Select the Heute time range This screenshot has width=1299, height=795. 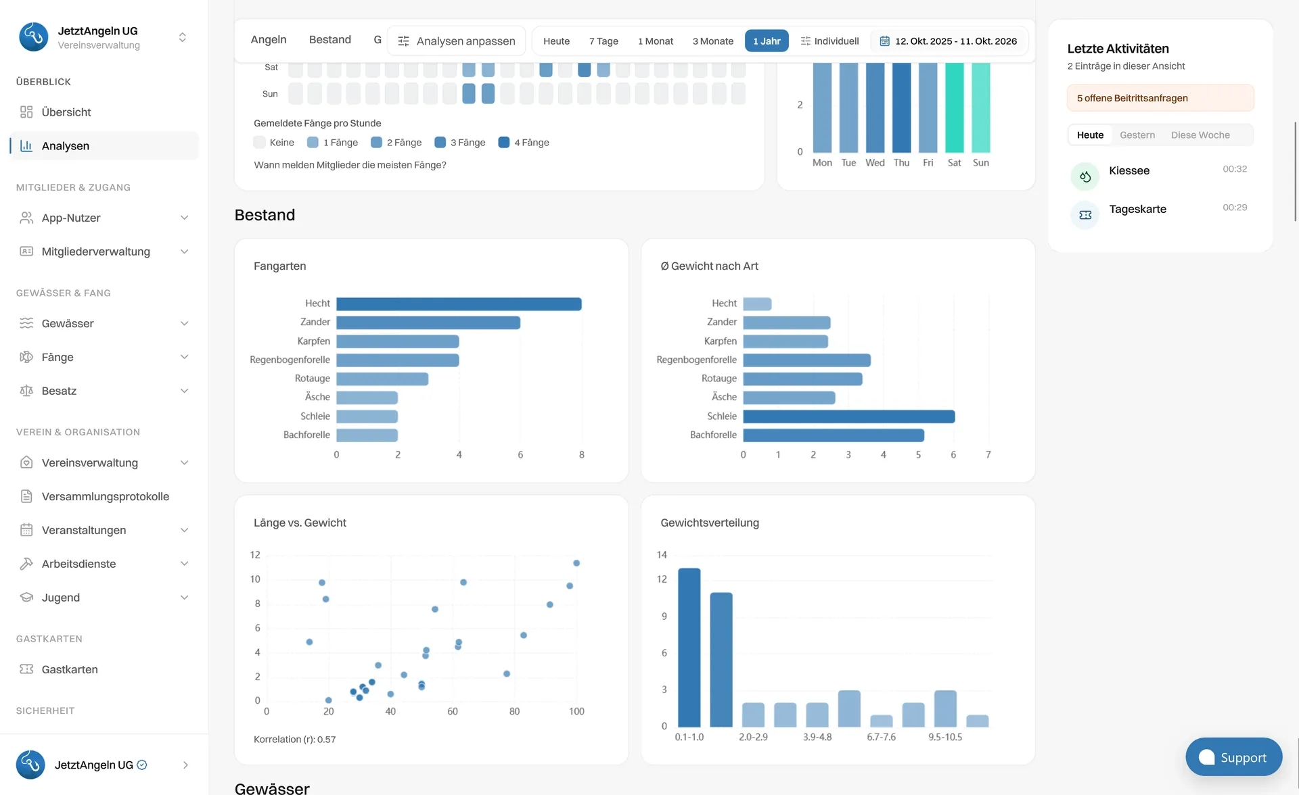tap(556, 41)
